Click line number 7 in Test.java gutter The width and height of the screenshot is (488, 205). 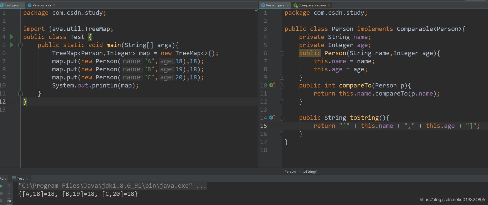pyautogui.click(x=4, y=61)
